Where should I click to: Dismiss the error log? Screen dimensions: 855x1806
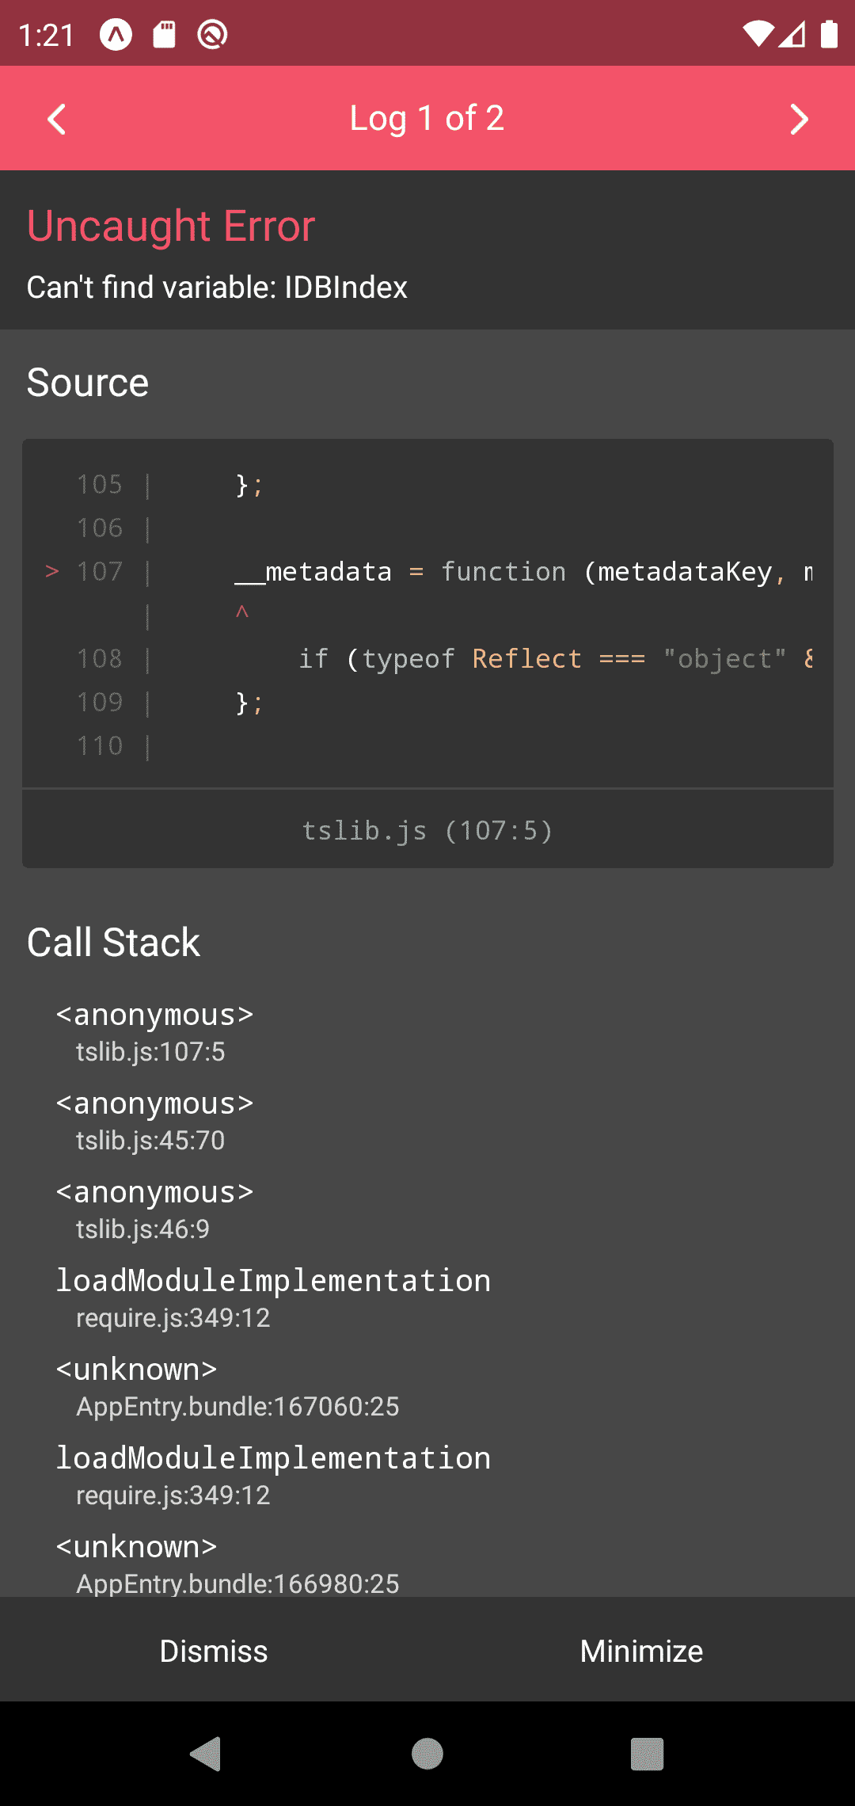(214, 1651)
